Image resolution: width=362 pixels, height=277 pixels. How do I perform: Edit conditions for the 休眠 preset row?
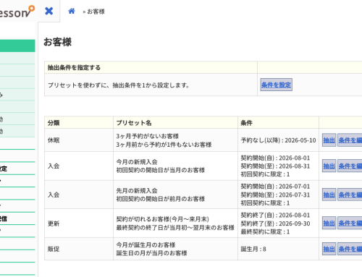(350, 140)
